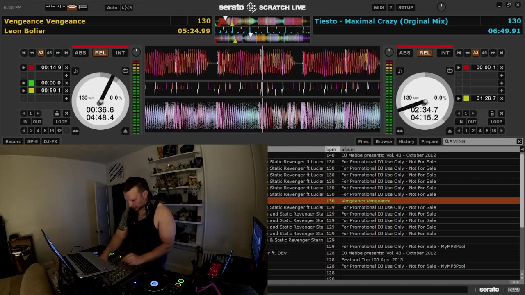Fast forward the right deck

[493, 52]
